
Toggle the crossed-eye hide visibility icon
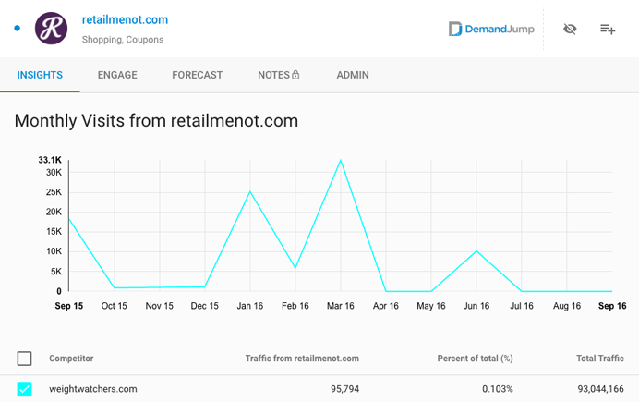click(x=570, y=29)
